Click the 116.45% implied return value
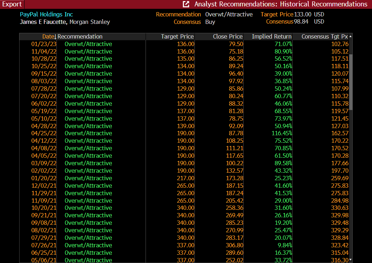 [282, 133]
